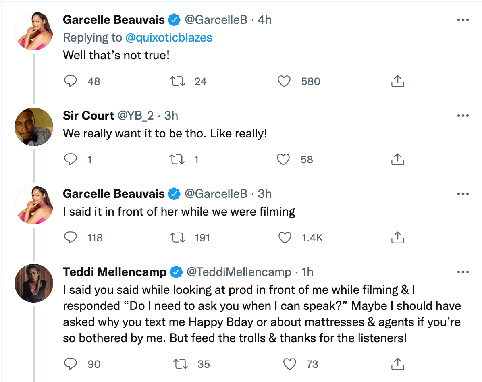This screenshot has height=382, width=482.
Task: Share the "while we were filming" tweet
Action: pos(397,237)
